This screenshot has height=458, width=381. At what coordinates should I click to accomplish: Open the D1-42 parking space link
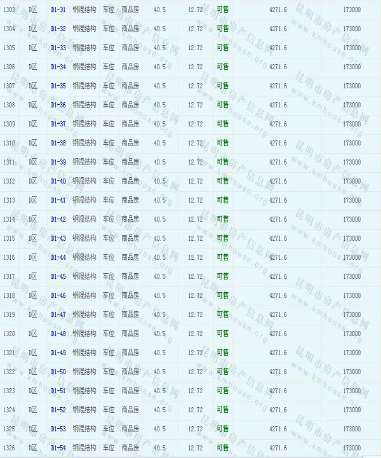(58, 219)
